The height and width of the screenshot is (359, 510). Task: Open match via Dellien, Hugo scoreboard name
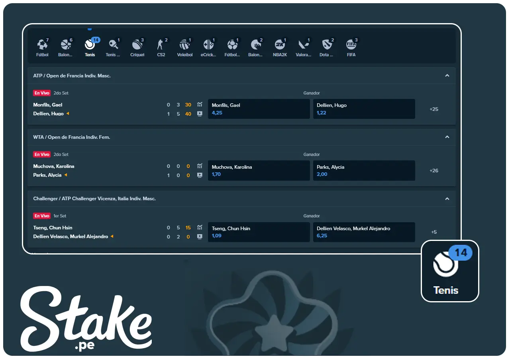[49, 114]
